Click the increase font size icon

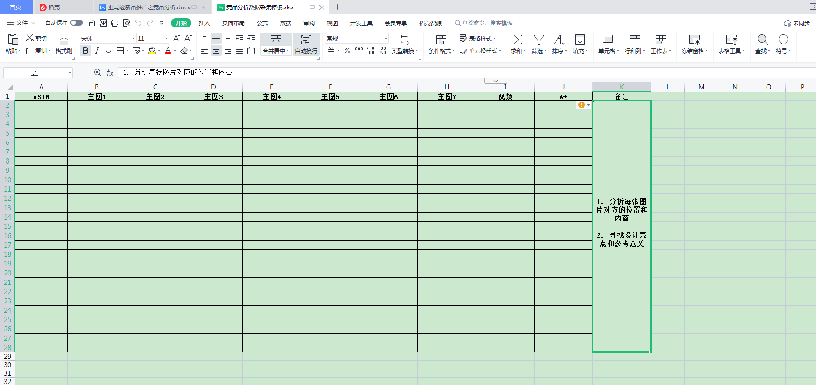click(x=176, y=38)
